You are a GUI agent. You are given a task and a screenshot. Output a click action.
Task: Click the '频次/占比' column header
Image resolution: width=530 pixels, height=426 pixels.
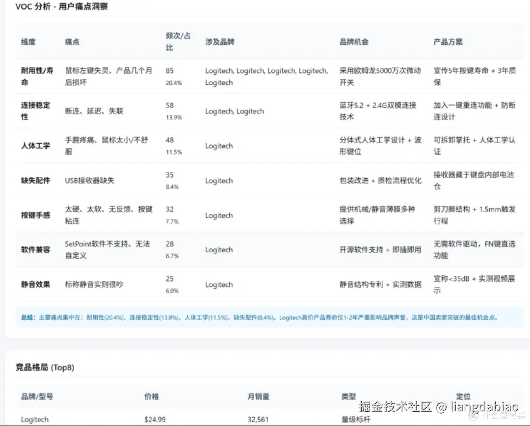tap(178, 42)
